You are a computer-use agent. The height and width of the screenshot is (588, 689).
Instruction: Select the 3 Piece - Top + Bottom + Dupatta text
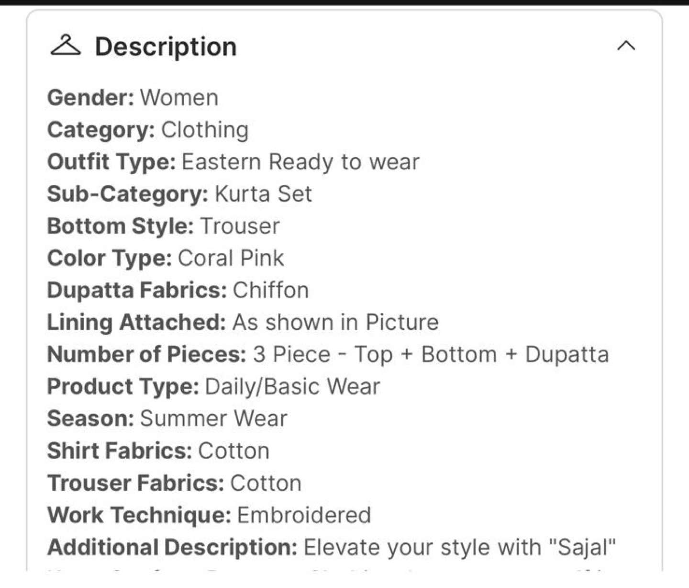[x=431, y=355]
